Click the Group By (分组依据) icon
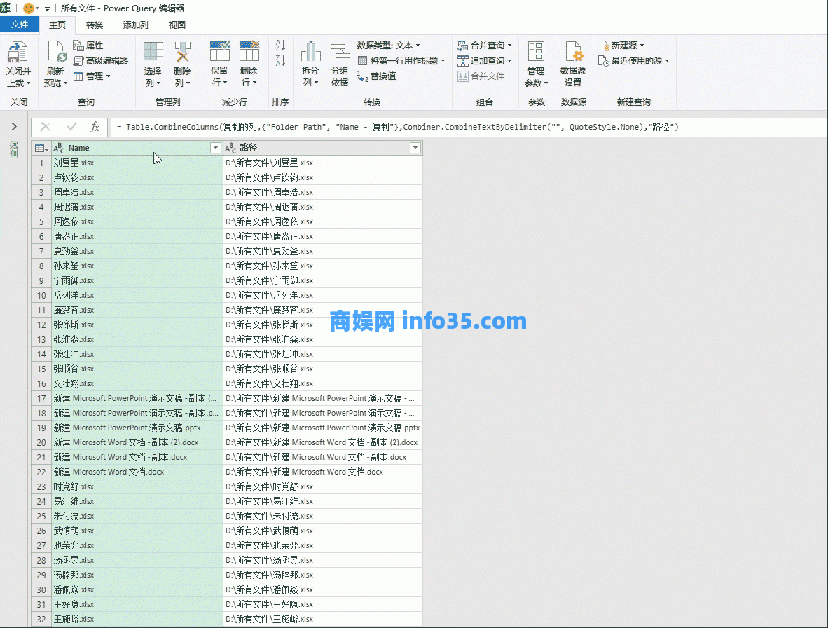The image size is (828, 628). [x=340, y=53]
